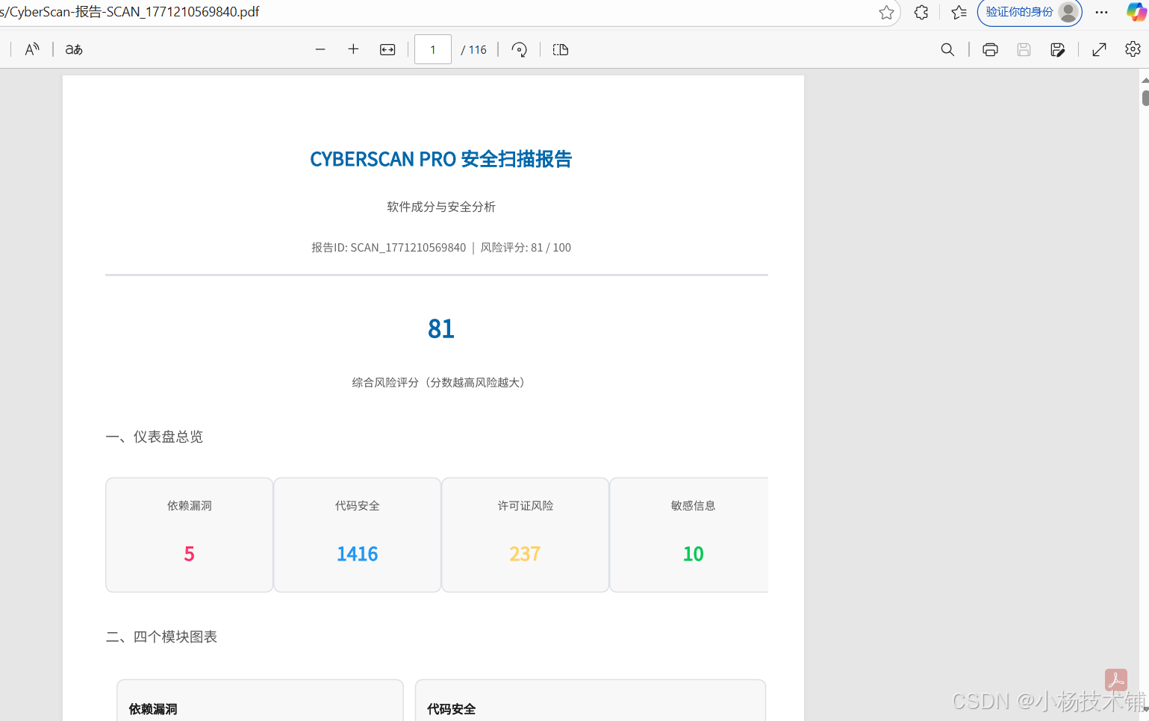1149x721 pixels.
Task: Click the heading 一、仪表盘总览
Action: 155,437
